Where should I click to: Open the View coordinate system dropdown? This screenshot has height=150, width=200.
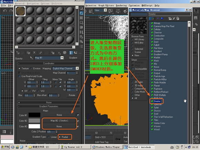coord(106,10)
